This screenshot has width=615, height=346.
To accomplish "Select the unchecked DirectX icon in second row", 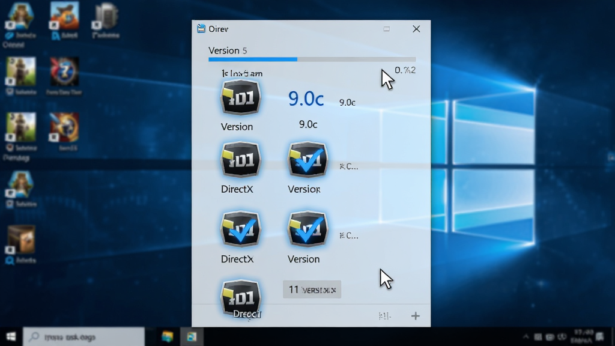I will coord(240,160).
